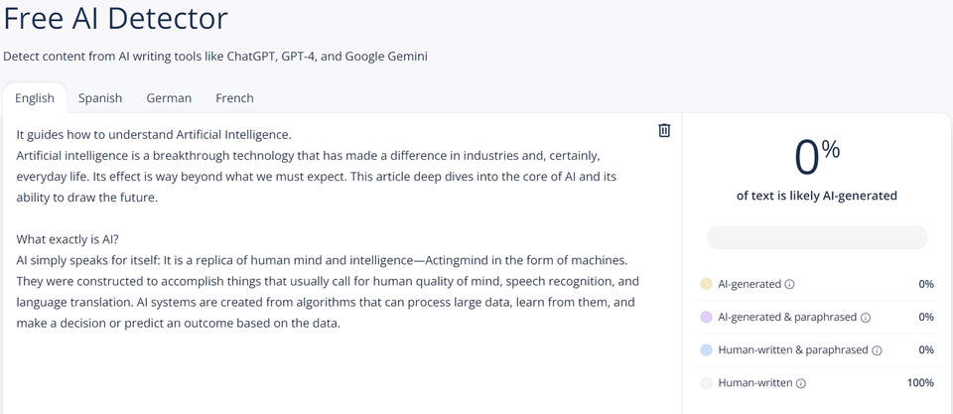Select the Spanish language tab
Screen dimensions: 953x414
(100, 98)
